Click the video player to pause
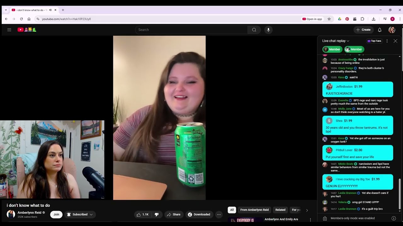This screenshot has height=226, width=403. [x=159, y=118]
